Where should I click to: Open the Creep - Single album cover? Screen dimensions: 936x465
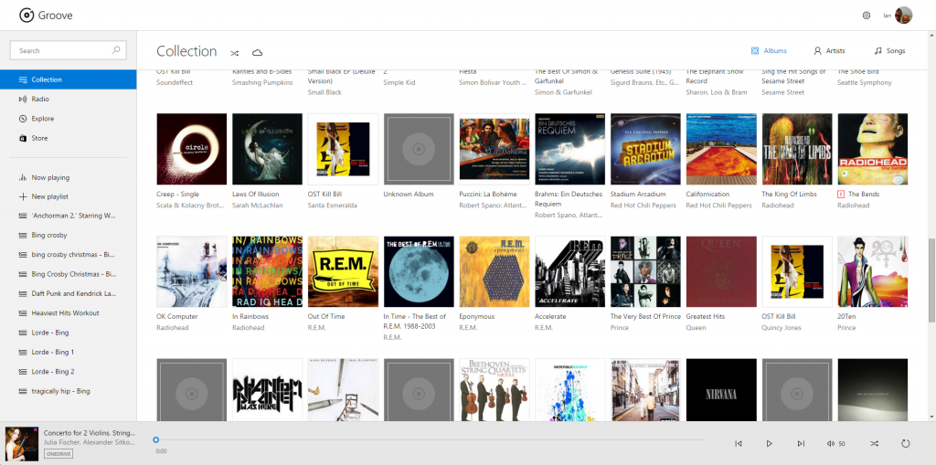point(192,149)
